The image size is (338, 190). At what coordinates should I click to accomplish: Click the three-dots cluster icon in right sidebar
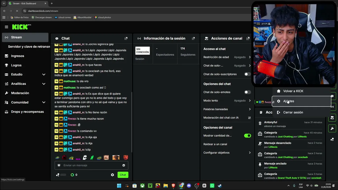[x=332, y=139]
